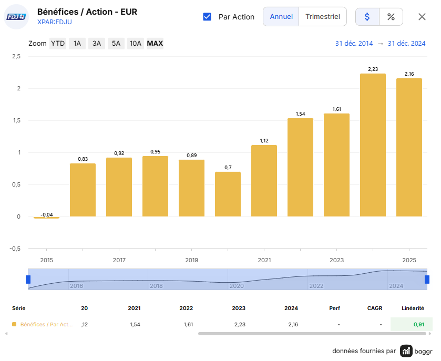Click the 2021 column header in table
441x361 pixels.
coord(134,308)
